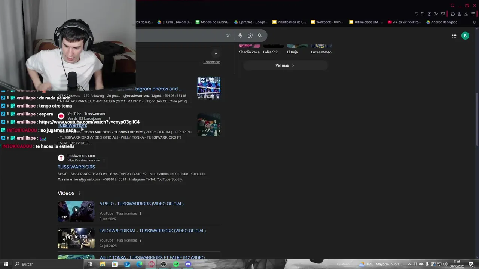The image size is (479, 269).
Task: Activate the Opera snapshot capture tool
Action: tap(422, 14)
